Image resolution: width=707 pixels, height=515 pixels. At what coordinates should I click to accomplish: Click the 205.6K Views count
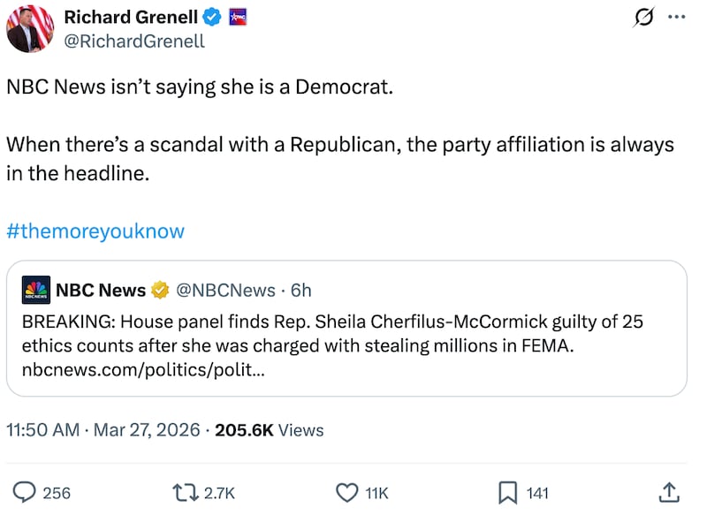tap(270, 430)
